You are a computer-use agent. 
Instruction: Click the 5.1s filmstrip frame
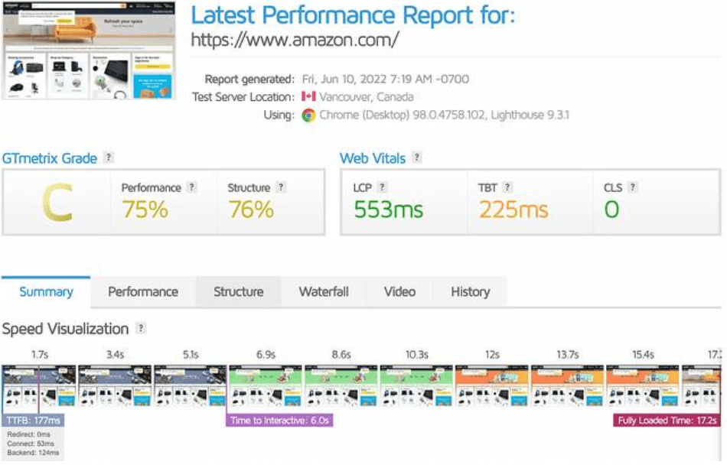[190, 385]
